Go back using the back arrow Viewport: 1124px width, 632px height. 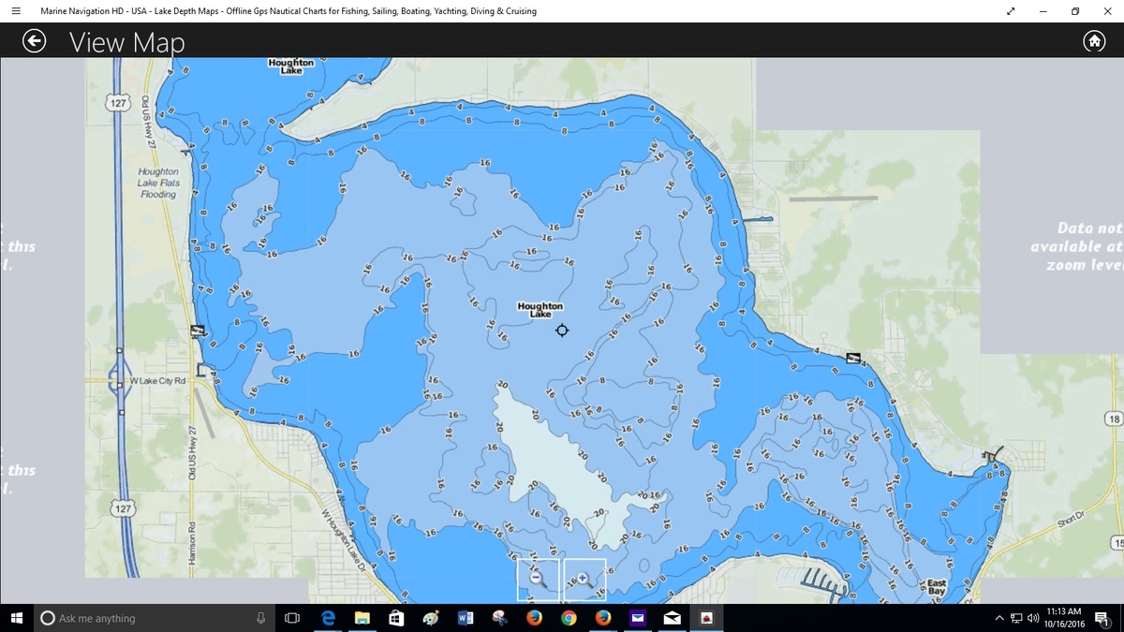click(x=35, y=41)
